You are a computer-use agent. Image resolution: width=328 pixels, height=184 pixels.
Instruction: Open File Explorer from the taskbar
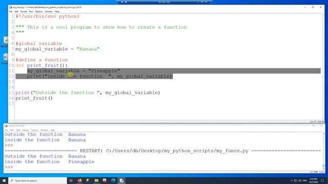coord(96,180)
